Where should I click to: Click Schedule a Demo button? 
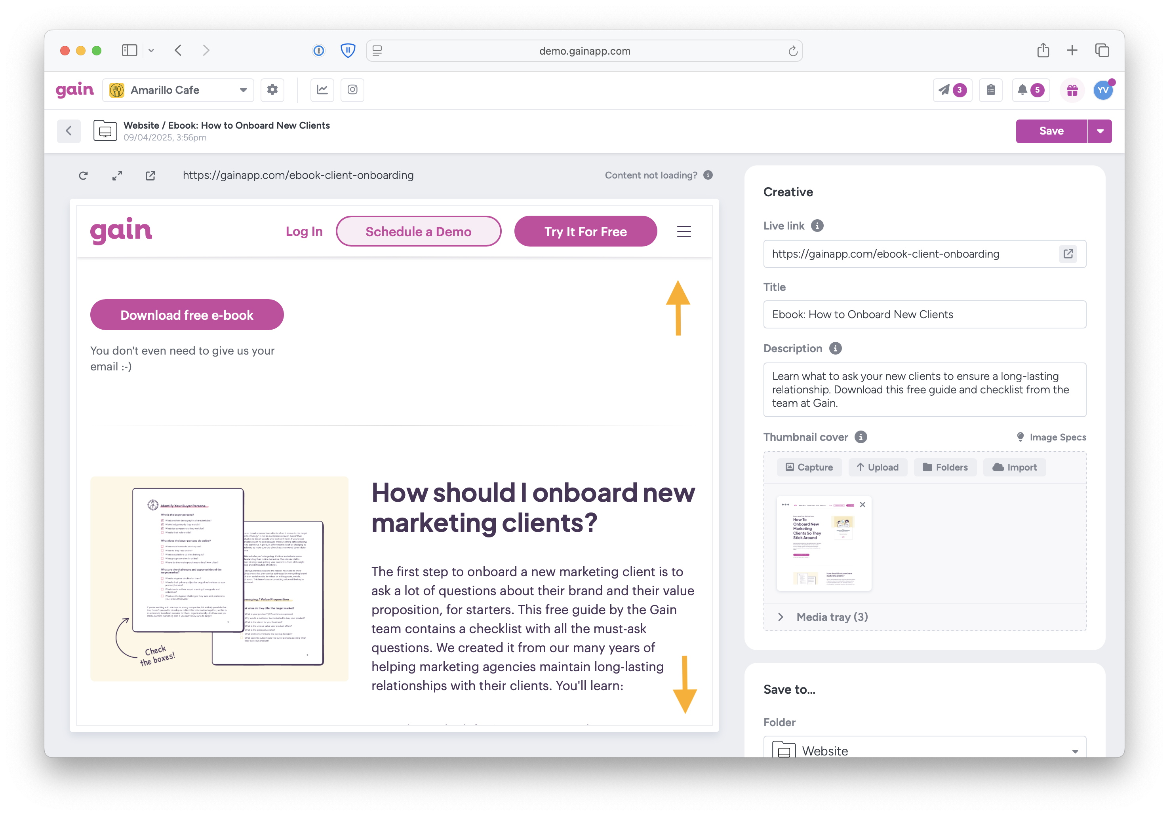pos(419,232)
